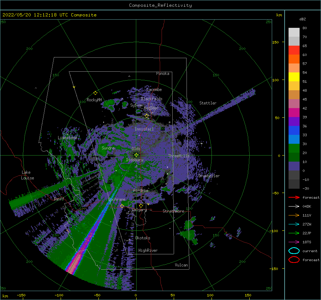Click the Didsbury label
This screenshot has height=300, width=321.
134,160
